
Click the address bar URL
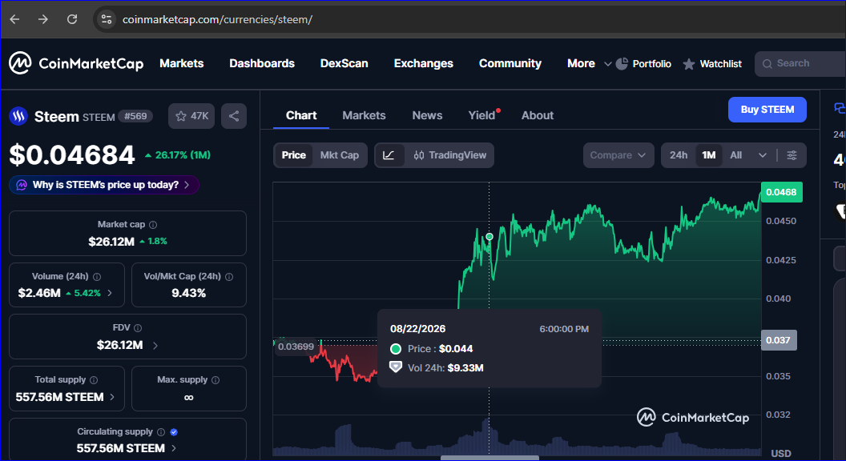(x=217, y=19)
